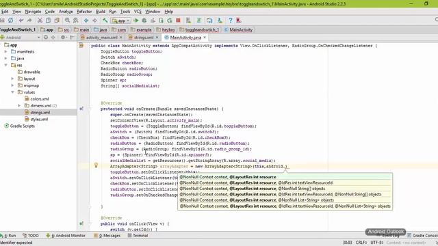
Task: Open the Run tool window
Action: click(8, 235)
